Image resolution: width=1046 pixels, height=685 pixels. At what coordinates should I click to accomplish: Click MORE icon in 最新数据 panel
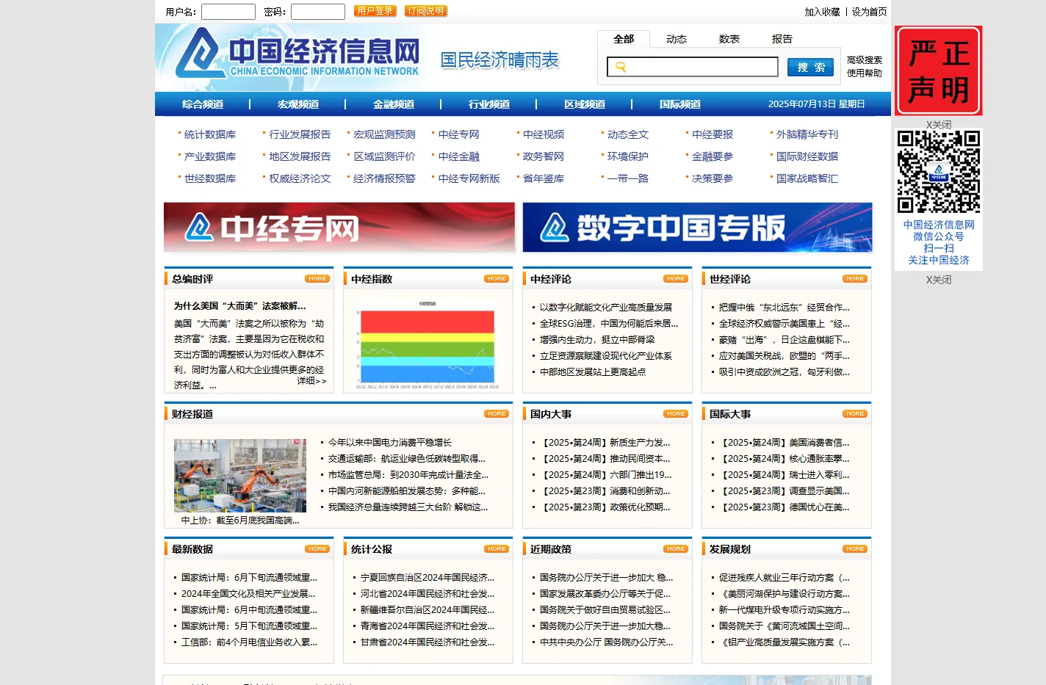click(317, 549)
